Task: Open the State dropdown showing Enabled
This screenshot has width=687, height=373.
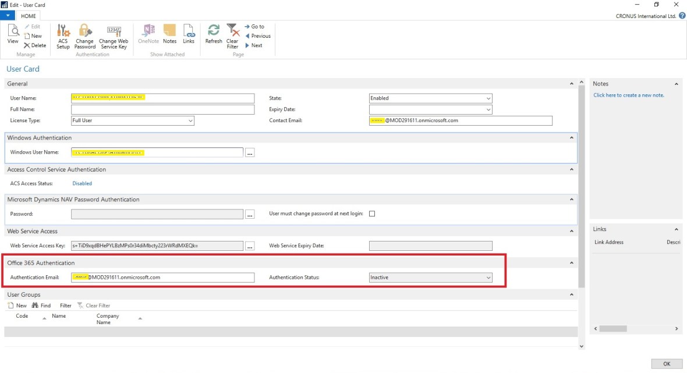Action: [488, 98]
